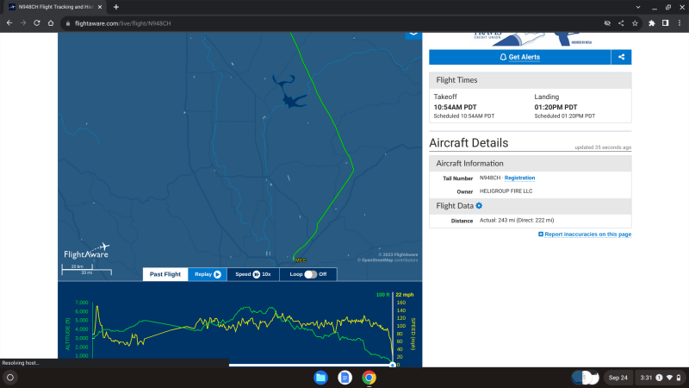Open the Chrome three-dot menu
The height and width of the screenshot is (388, 689).
(x=680, y=23)
